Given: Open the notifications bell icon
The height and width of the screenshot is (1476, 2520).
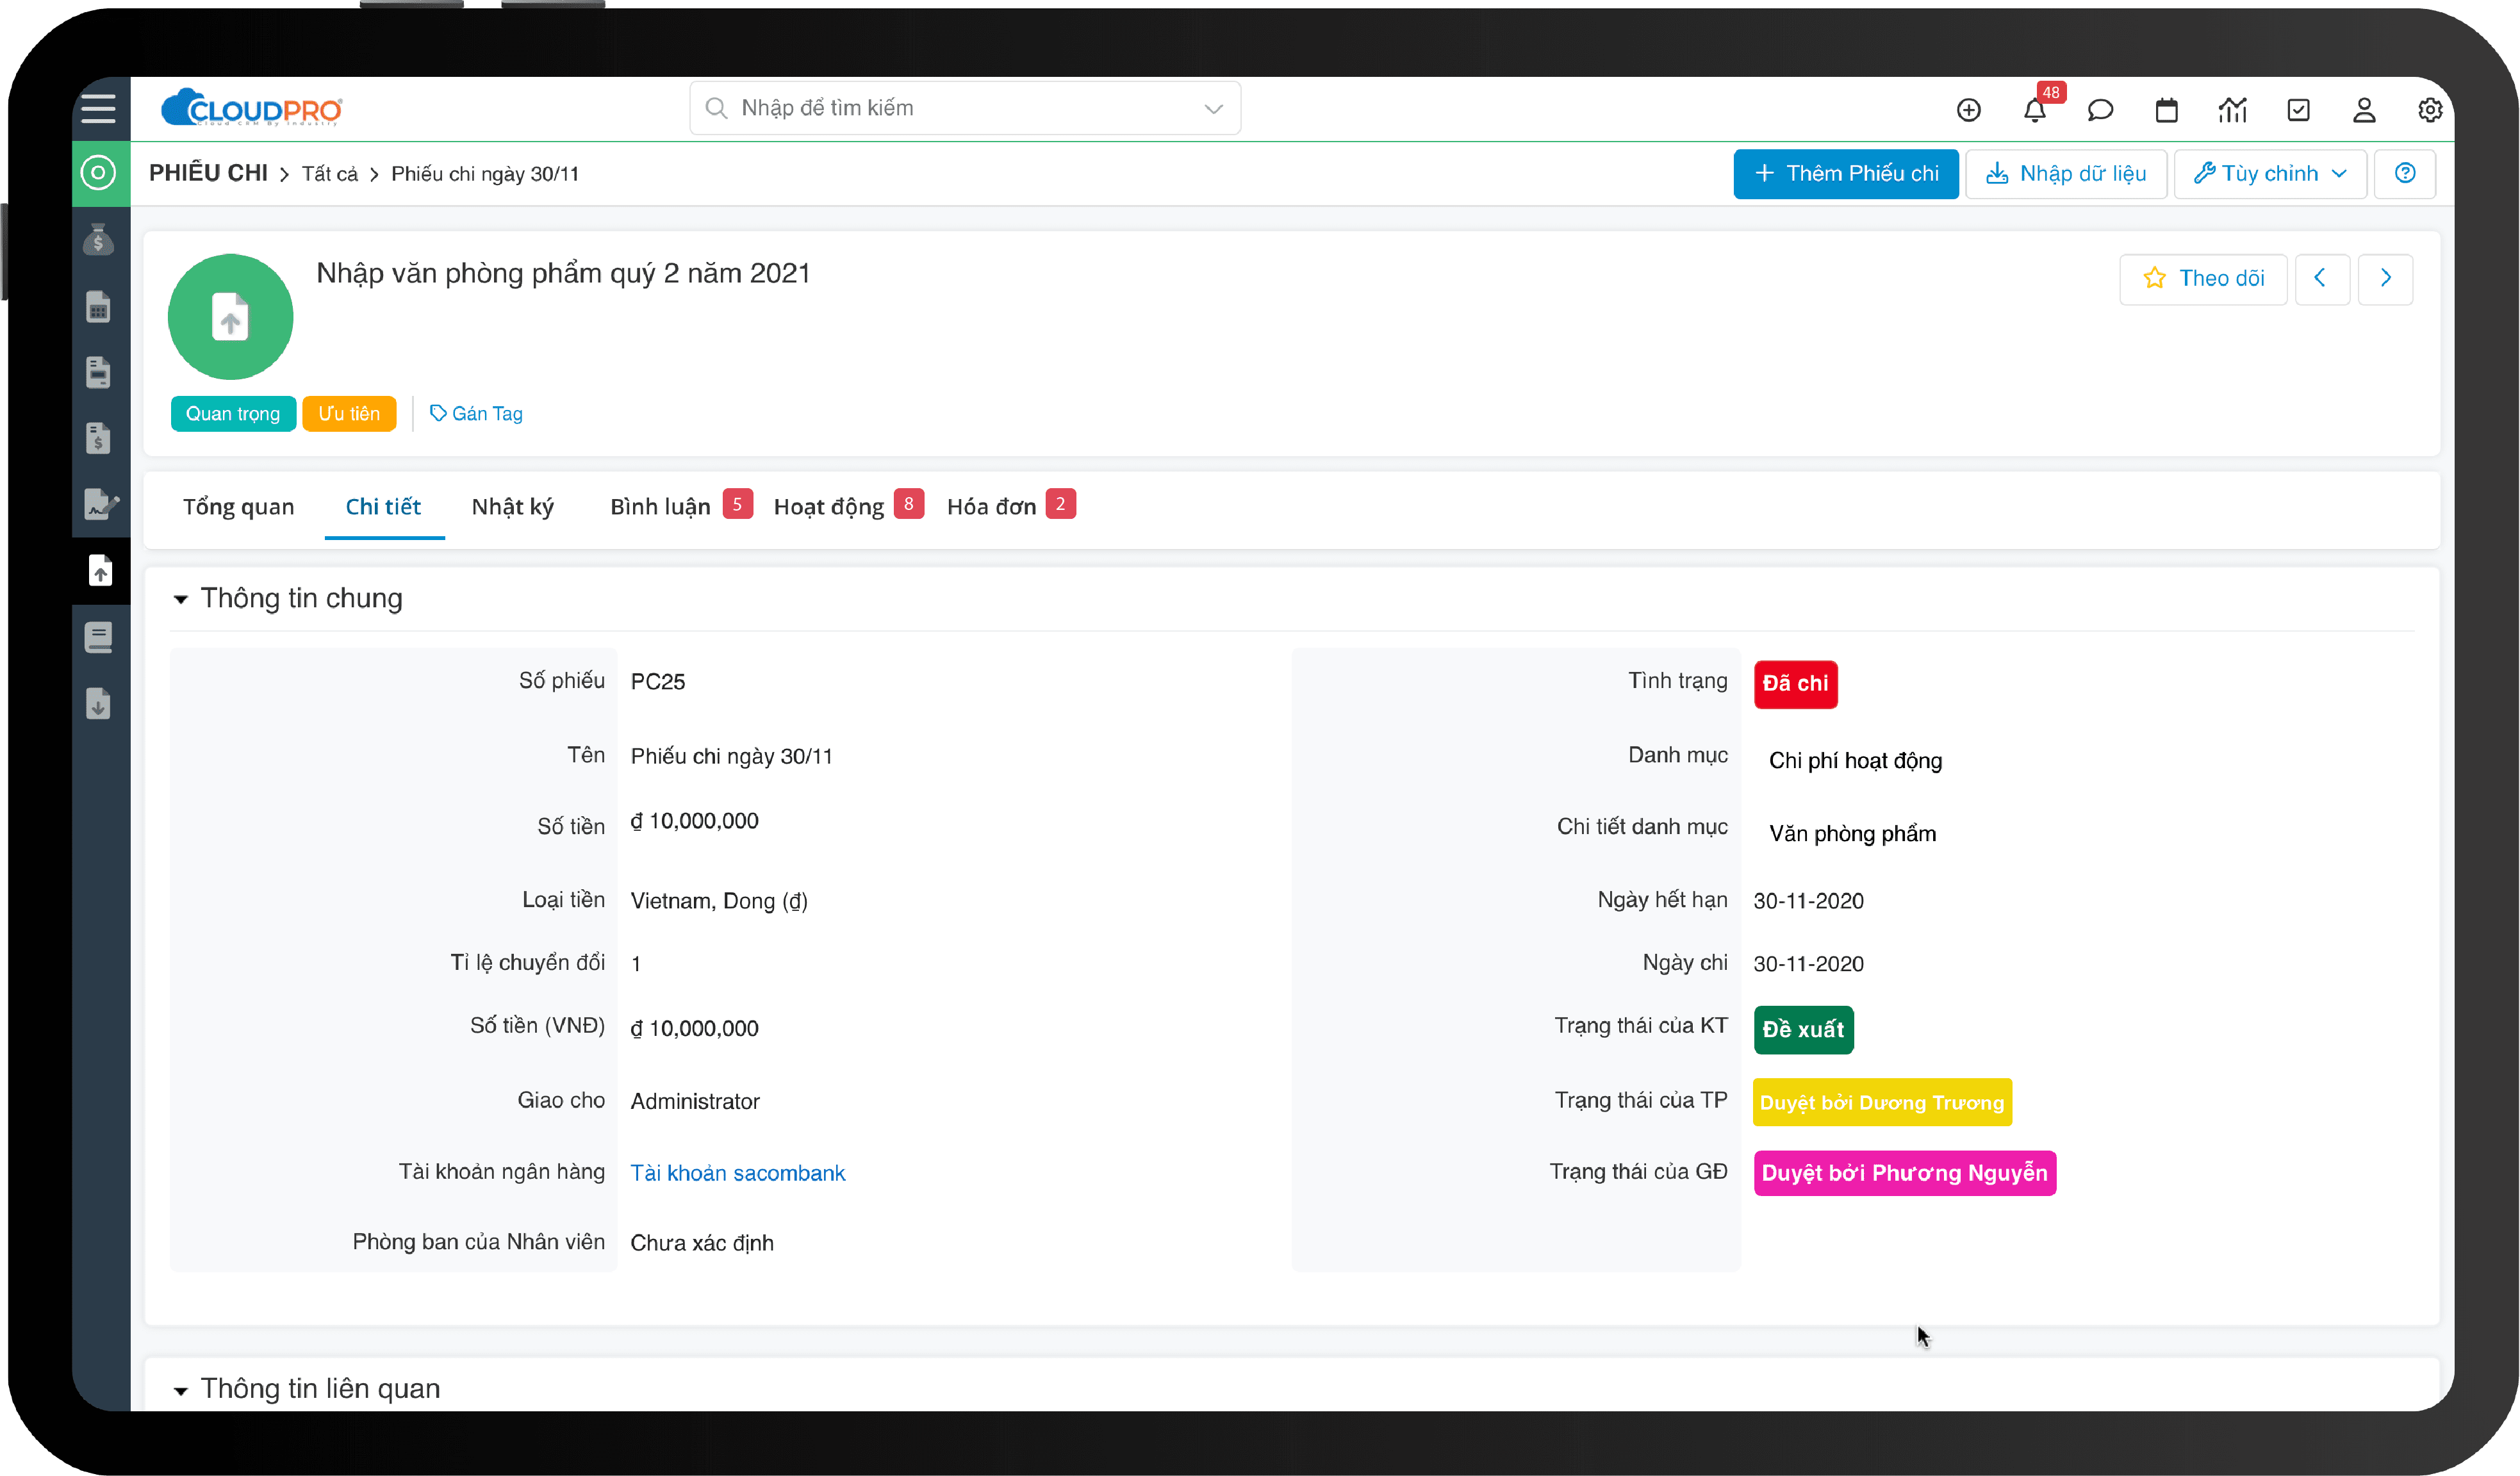Looking at the screenshot, I should tap(2034, 110).
